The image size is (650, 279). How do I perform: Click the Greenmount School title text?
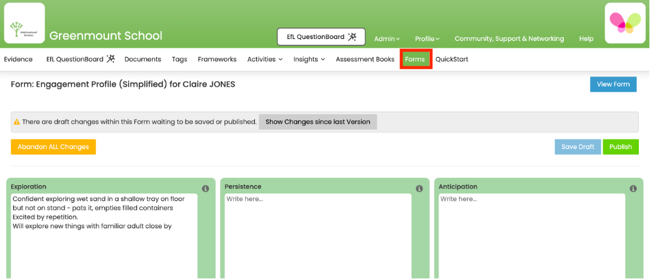105,36
